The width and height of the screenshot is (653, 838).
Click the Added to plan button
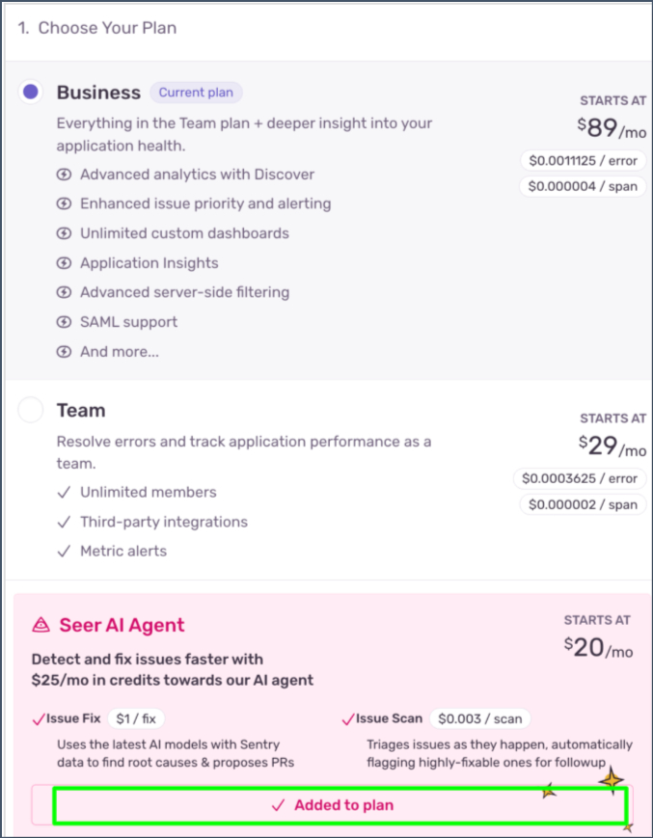pos(333,805)
